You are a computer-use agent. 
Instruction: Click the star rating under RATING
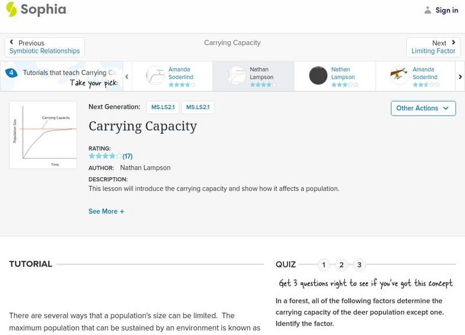coord(105,156)
